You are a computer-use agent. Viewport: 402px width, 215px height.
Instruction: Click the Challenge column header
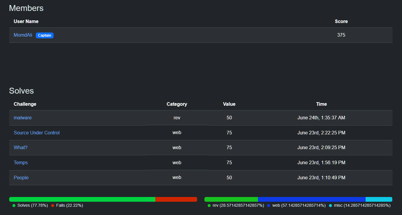pyautogui.click(x=25, y=104)
